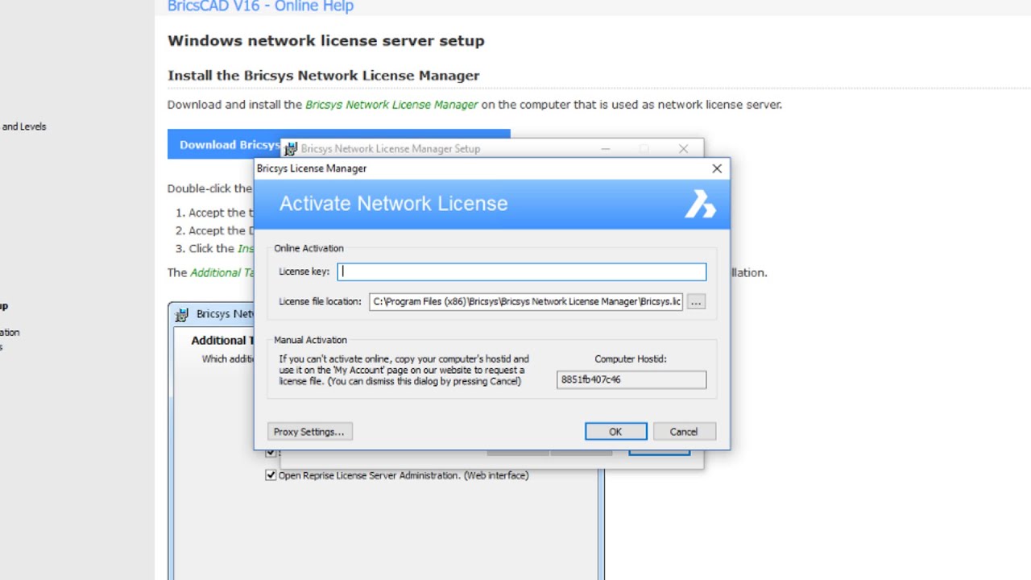Image resolution: width=1031 pixels, height=580 pixels.
Task: Click the BricsCAD V16 Online Help heading
Action: pos(260,7)
